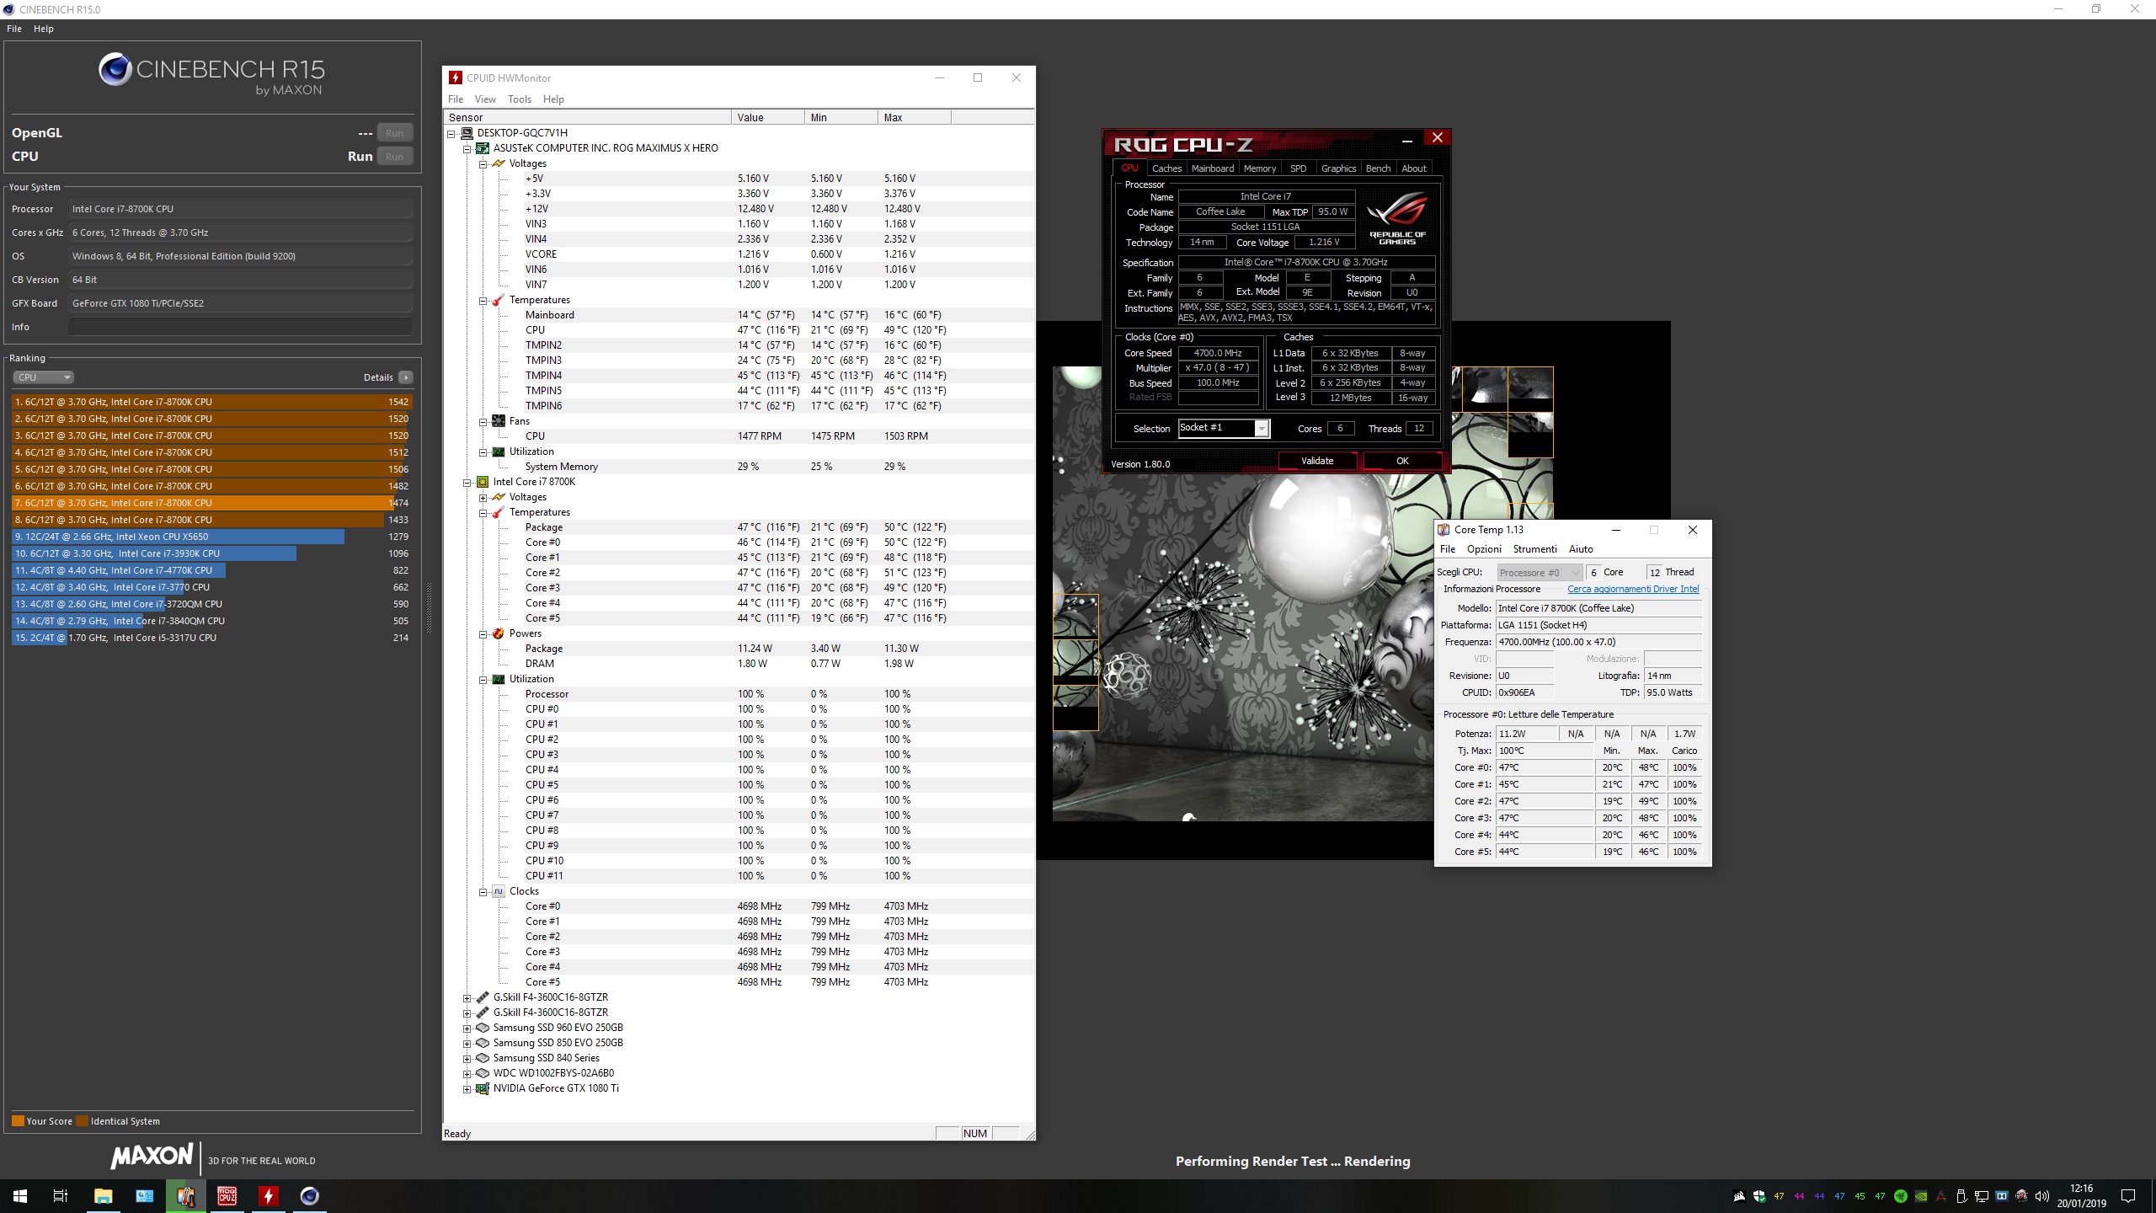Click the Run button next to OpenGL
This screenshot has height=1213, width=2156.
pyautogui.click(x=394, y=133)
